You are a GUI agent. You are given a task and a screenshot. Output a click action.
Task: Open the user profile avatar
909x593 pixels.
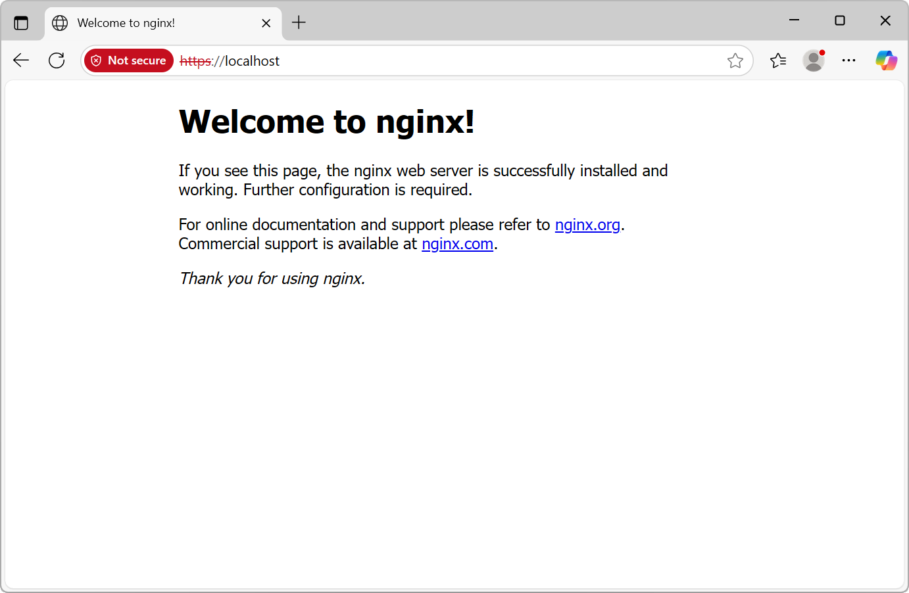pos(814,60)
